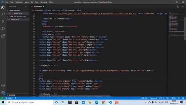The height and width of the screenshot is (105, 186).
Task: Click the feedback icon in status bar
Action: click(179, 98)
